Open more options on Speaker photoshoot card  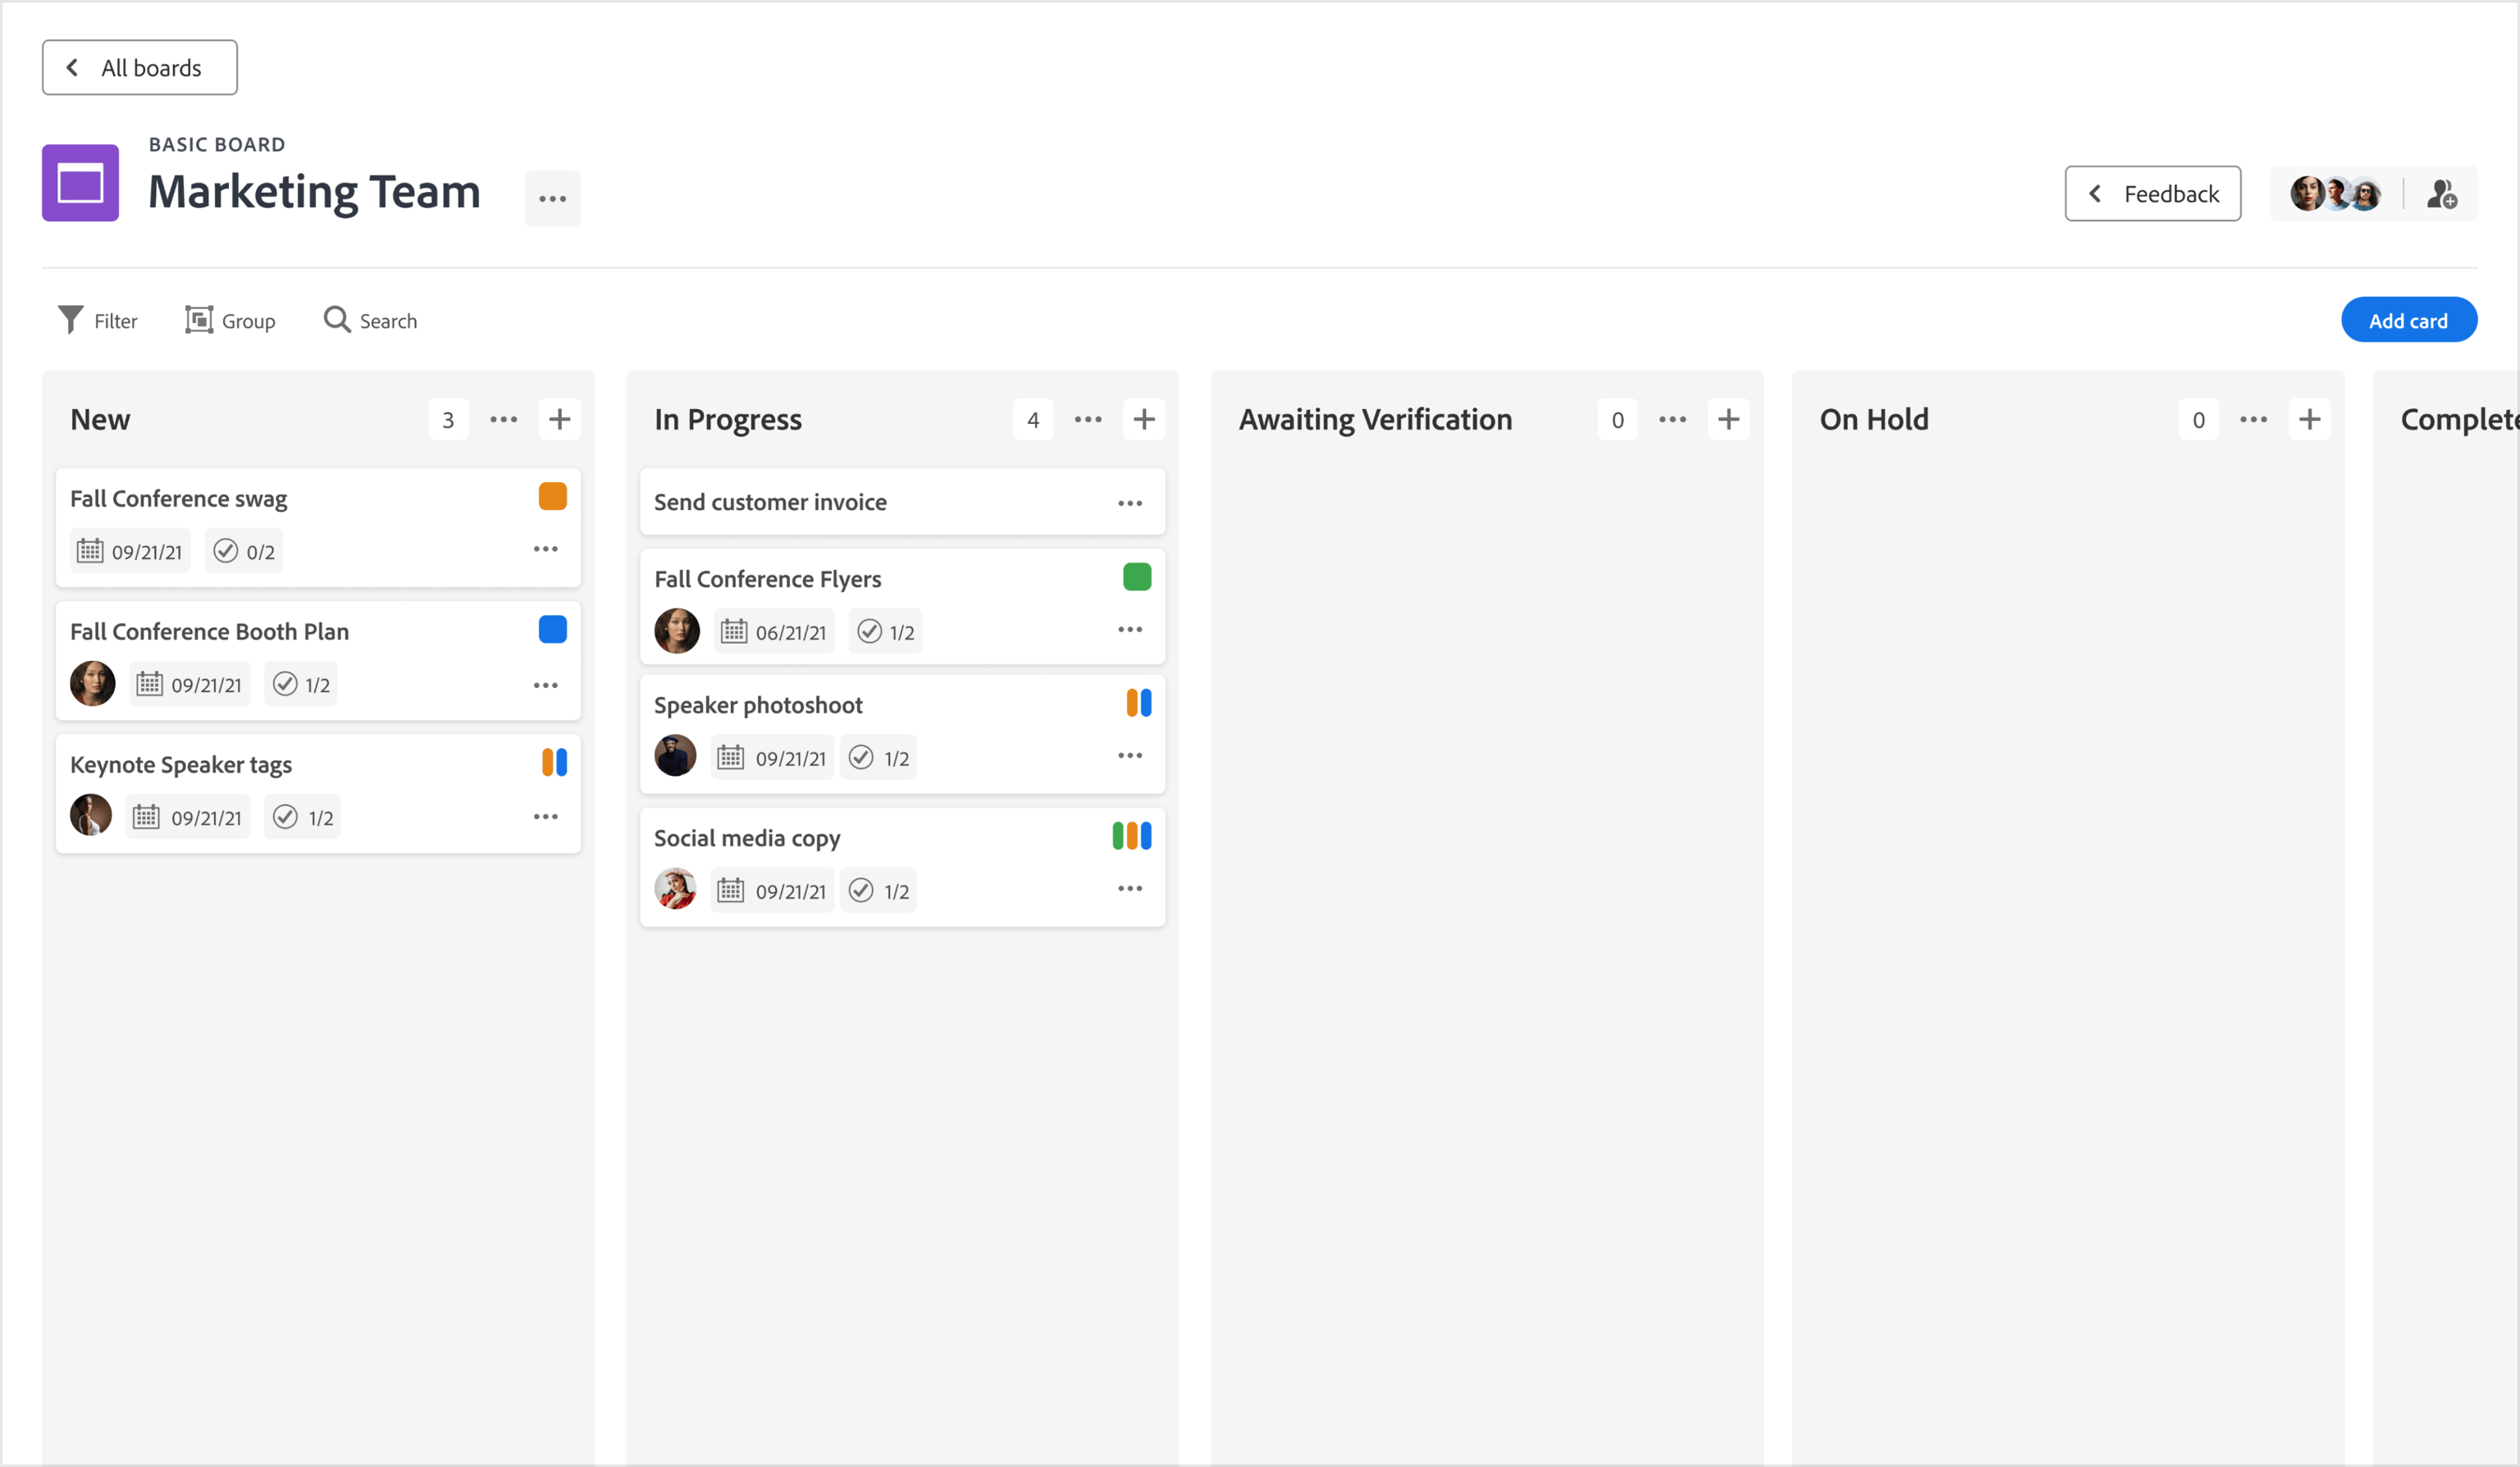tap(1130, 755)
